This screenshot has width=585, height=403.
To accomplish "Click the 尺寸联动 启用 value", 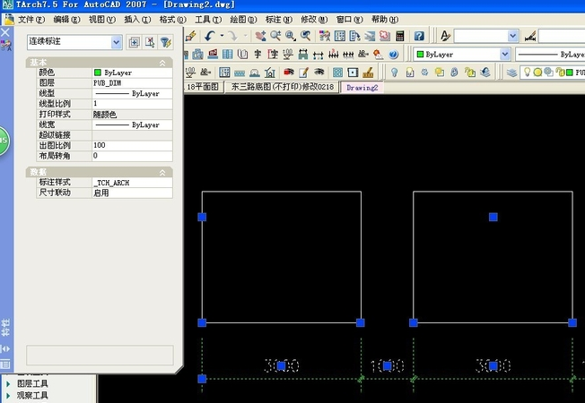I will coord(132,193).
